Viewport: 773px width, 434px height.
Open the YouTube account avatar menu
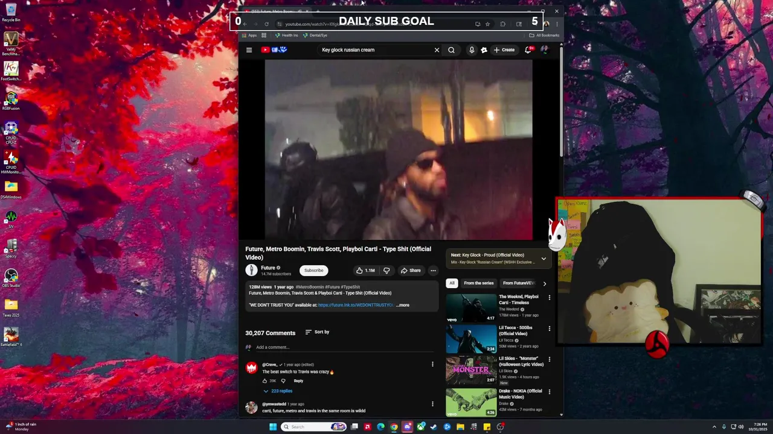pos(544,50)
